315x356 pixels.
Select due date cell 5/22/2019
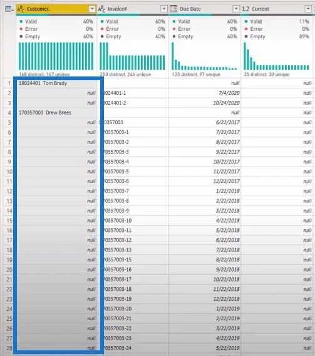click(205, 348)
